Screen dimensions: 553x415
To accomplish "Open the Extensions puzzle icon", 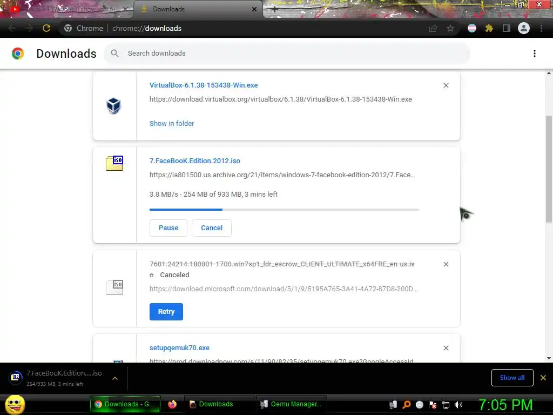I will [489, 28].
